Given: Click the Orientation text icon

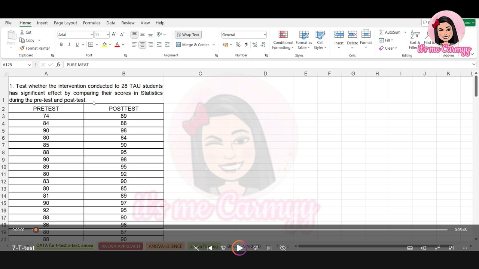Looking at the screenshot, I should tap(159, 35).
